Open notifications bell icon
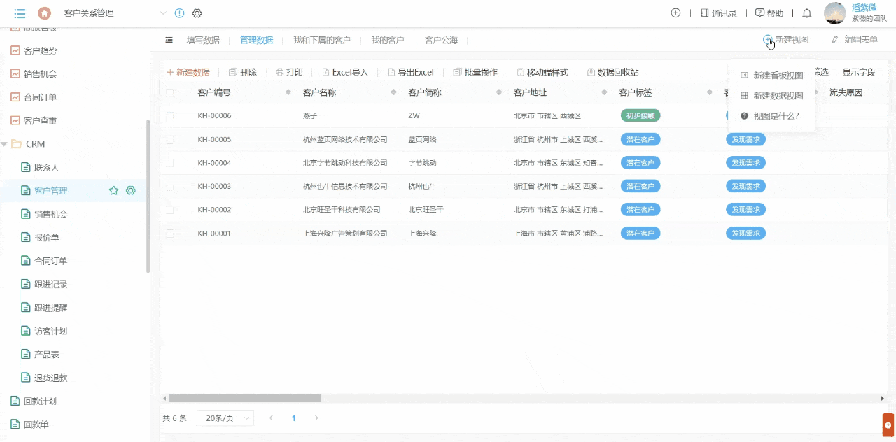The image size is (896, 442). click(x=807, y=13)
